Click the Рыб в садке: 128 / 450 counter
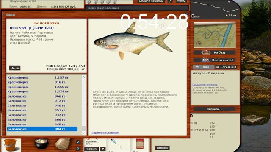Image resolution: width=271 pixels, height=152 pixels. click(66, 66)
